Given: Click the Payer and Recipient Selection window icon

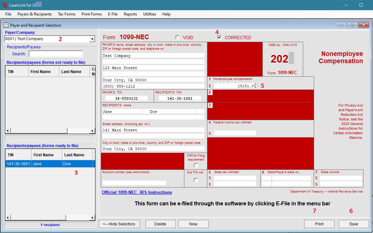Looking at the screenshot, I should tap(6, 25).
